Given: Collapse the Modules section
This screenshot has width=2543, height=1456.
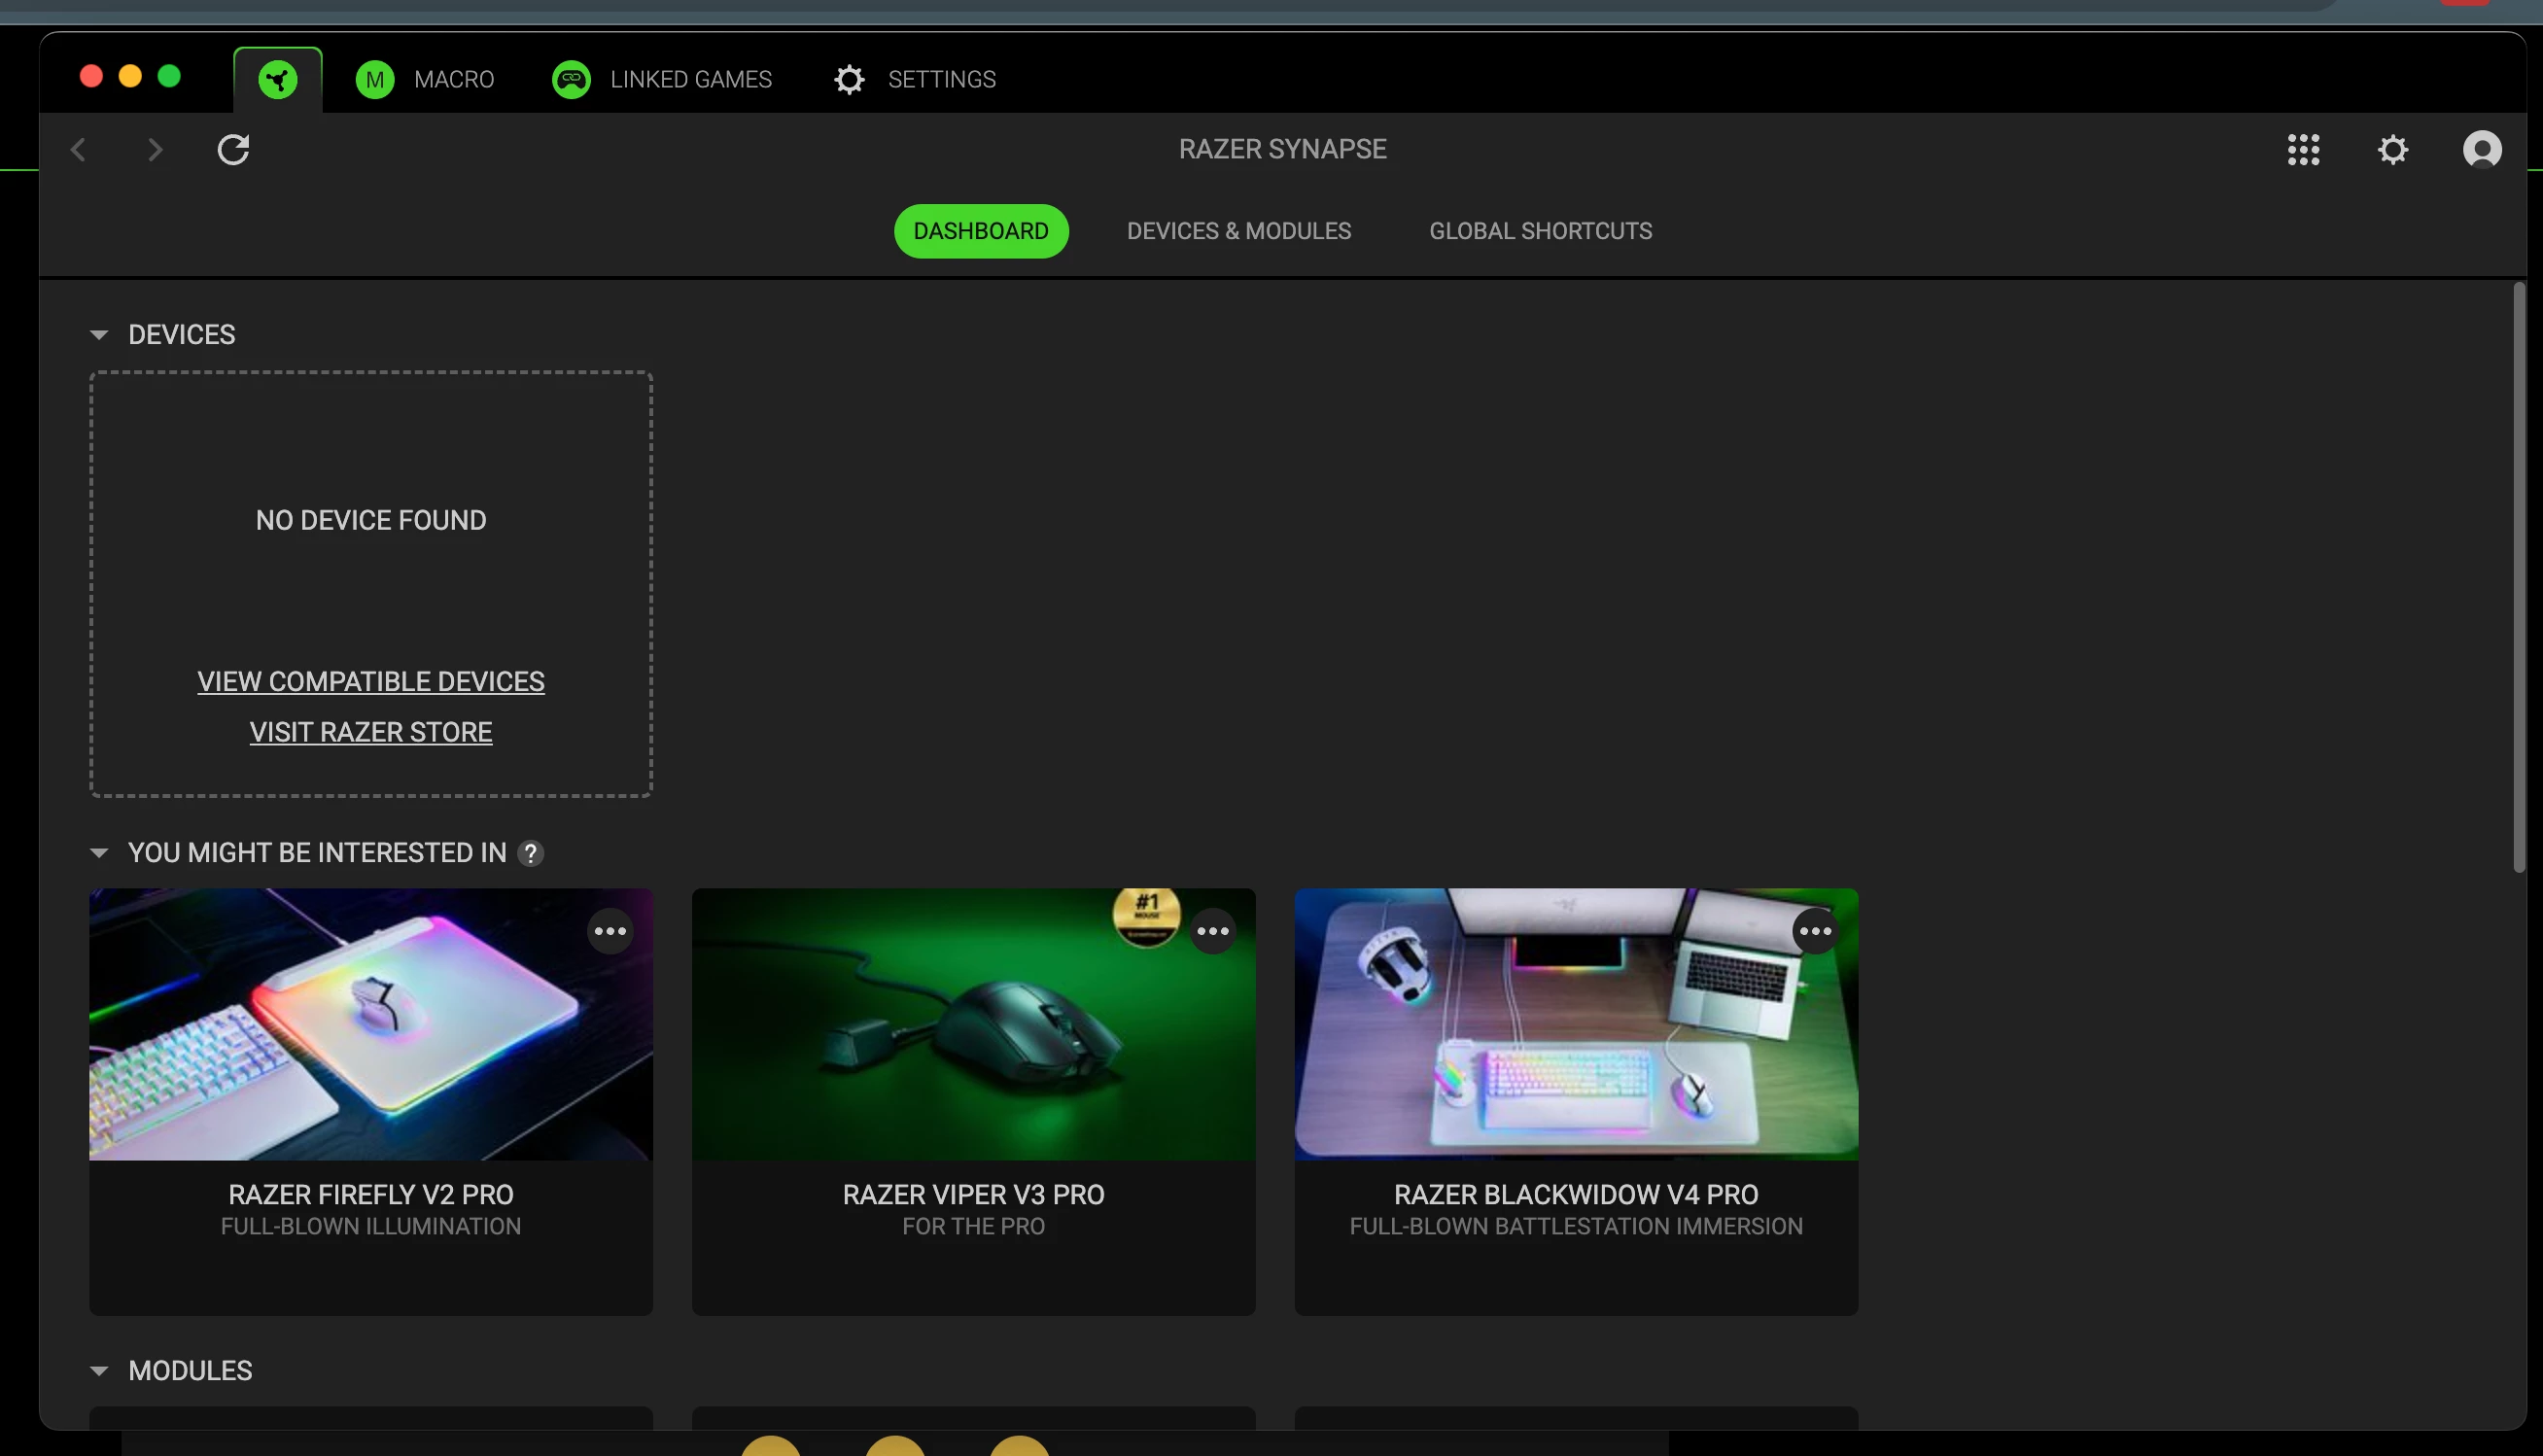Looking at the screenshot, I should [99, 1371].
